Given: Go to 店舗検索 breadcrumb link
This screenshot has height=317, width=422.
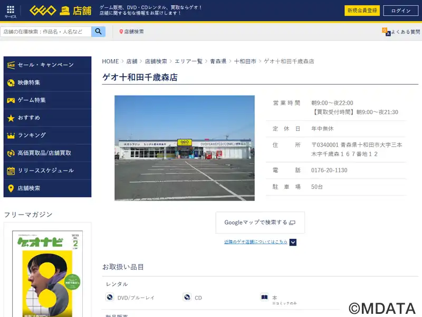Looking at the screenshot, I should point(156,61).
